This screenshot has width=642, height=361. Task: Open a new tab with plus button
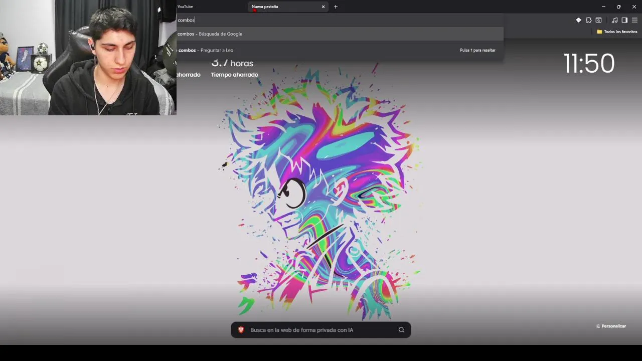(336, 7)
